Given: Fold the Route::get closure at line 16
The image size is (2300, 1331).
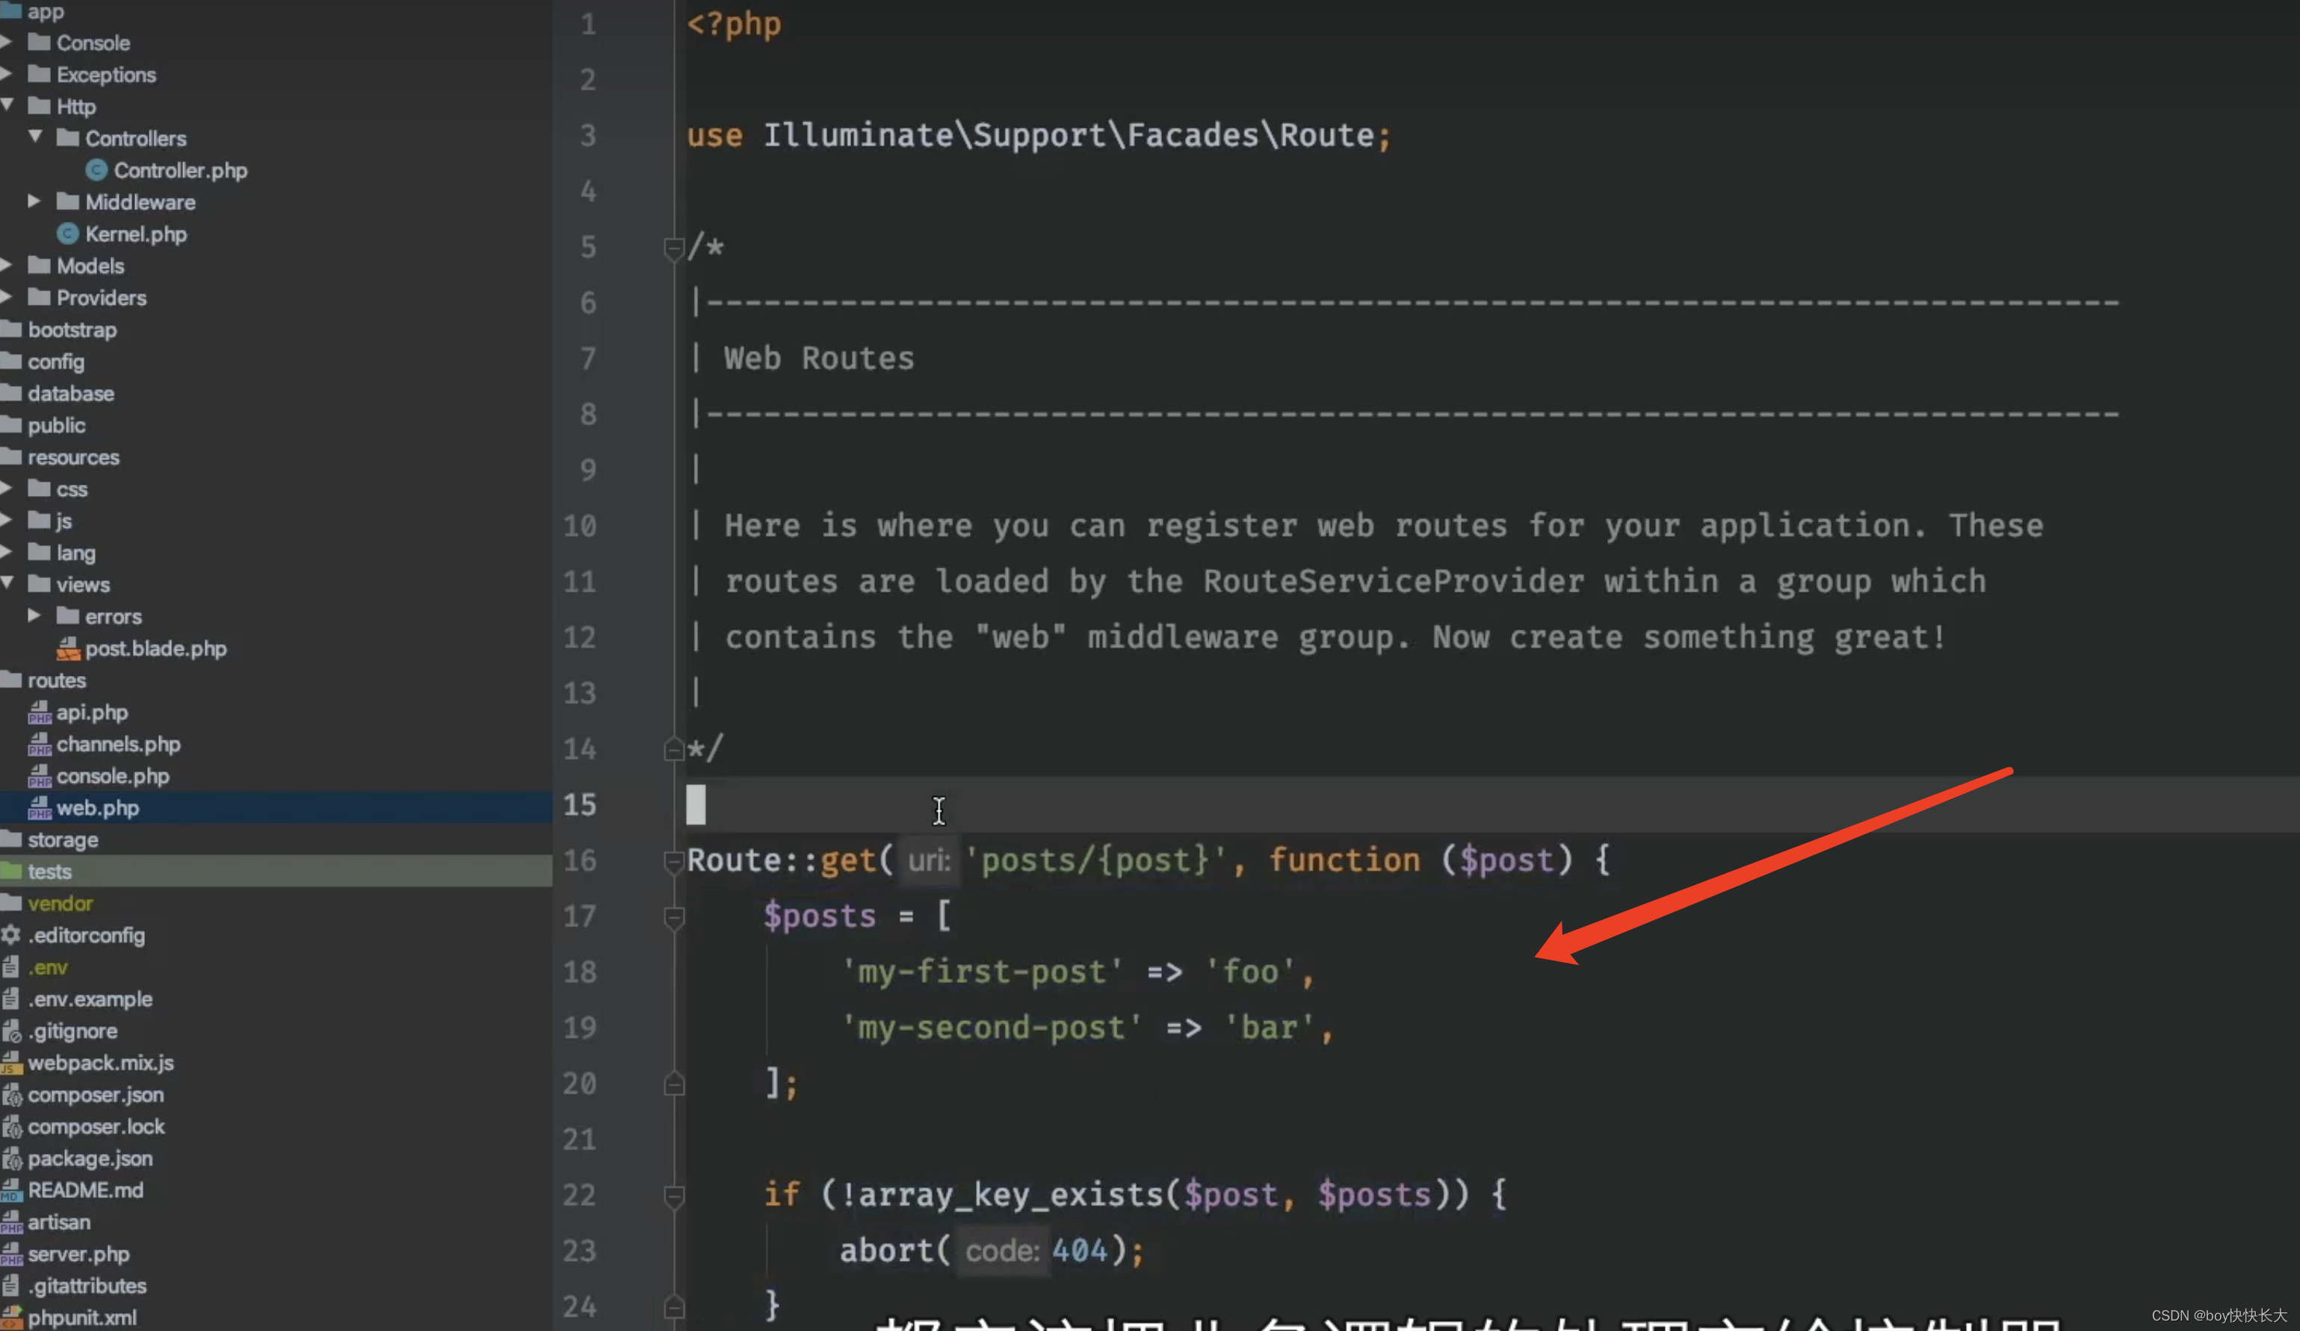Looking at the screenshot, I should point(673,861).
